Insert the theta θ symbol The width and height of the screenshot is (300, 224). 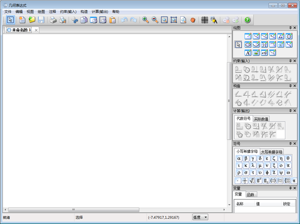288,158
